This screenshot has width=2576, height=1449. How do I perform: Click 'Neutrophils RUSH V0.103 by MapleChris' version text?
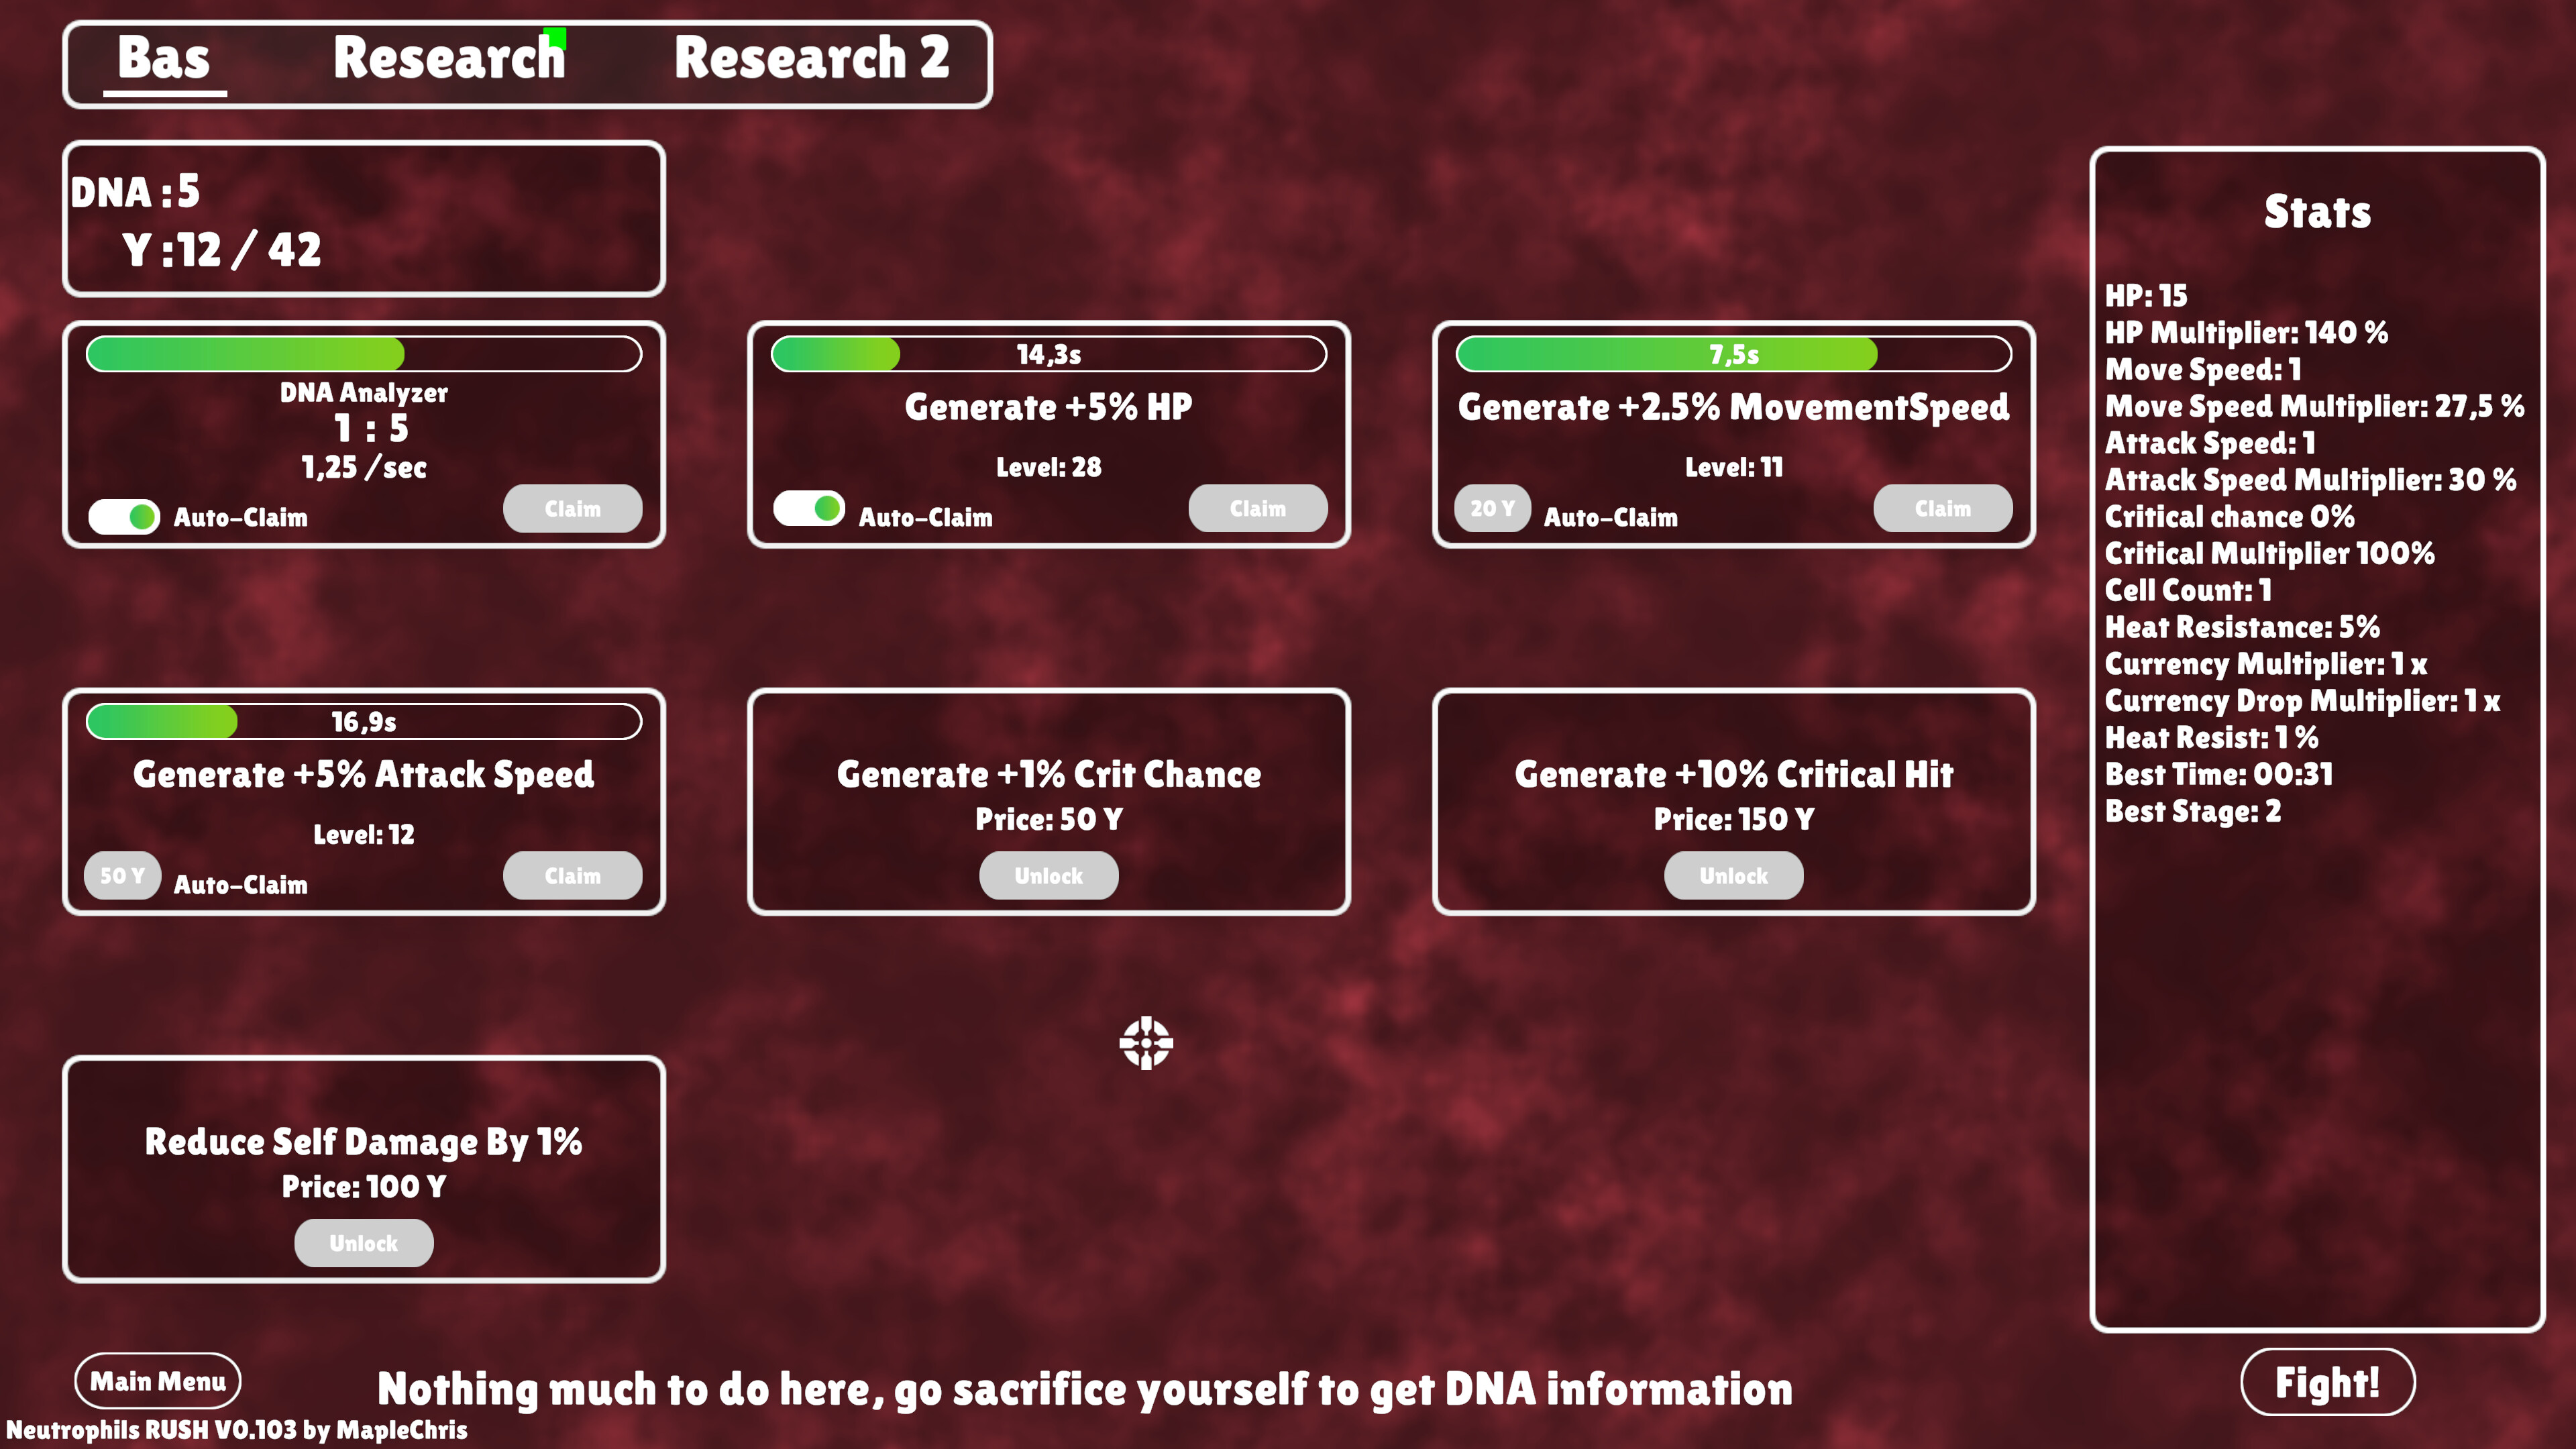[x=237, y=1430]
